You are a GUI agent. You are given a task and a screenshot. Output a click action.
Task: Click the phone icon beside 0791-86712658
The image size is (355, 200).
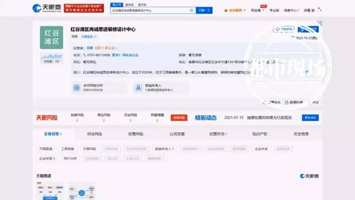85,55
